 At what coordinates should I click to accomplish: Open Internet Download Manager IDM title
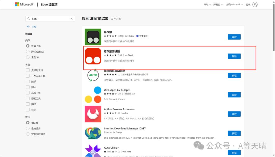tap(125, 128)
